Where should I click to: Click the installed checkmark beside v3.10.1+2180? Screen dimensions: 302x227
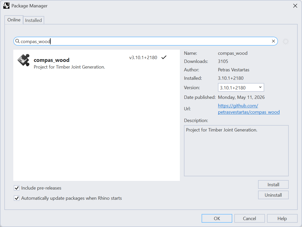click(164, 57)
